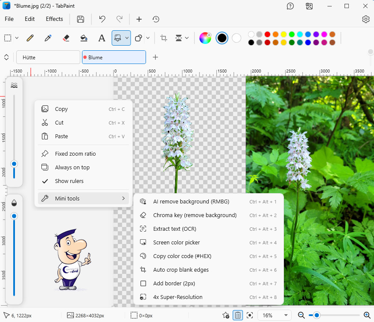This screenshot has width=374, height=322.
Task: Select the Fill bucket tool
Action: [84, 38]
